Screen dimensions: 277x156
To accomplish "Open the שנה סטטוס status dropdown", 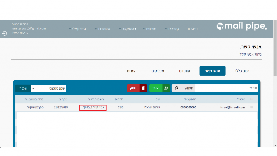I will click(49, 89).
